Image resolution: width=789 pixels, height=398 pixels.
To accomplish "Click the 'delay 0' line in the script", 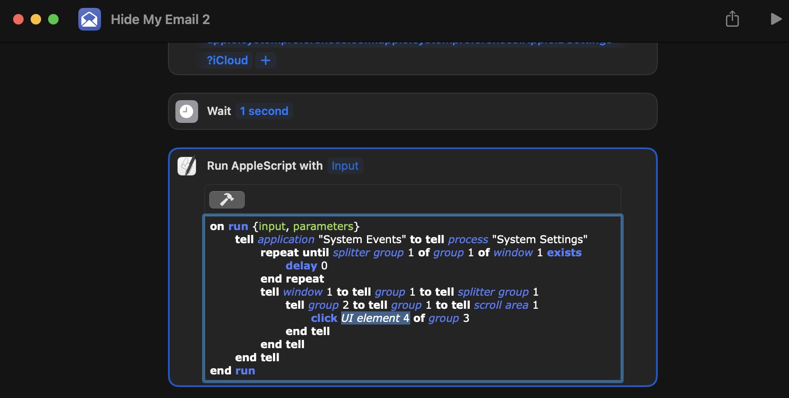I will (307, 265).
